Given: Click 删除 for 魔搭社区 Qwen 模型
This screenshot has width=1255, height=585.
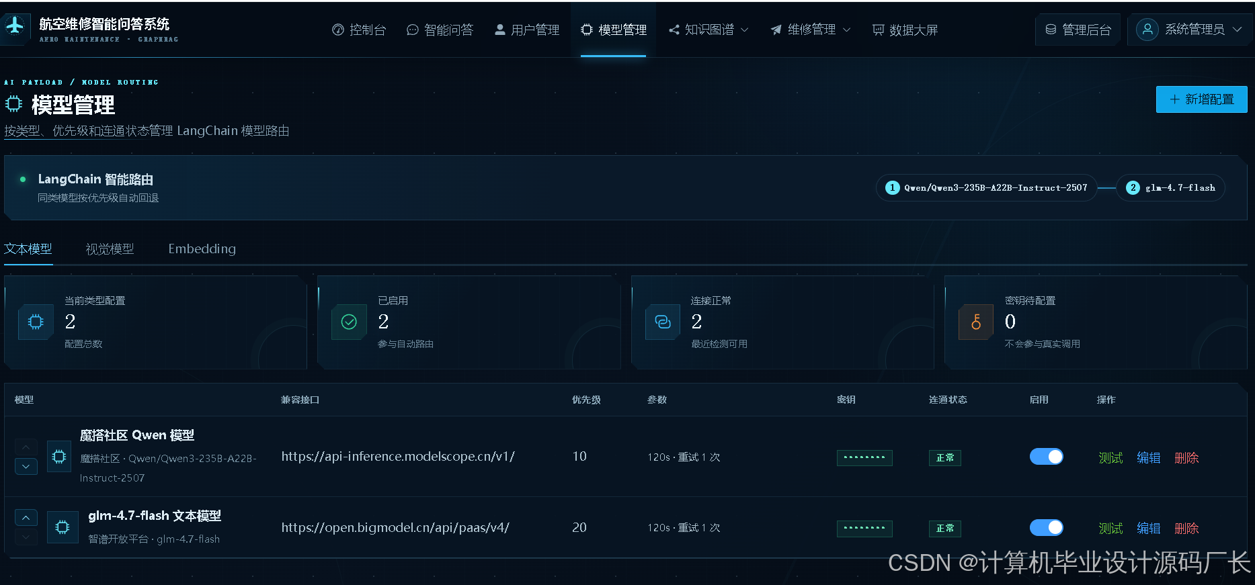Looking at the screenshot, I should point(1186,457).
